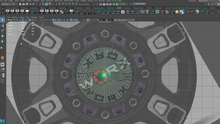Select the arrow Select tool
220x124 pixels.
[2, 20]
